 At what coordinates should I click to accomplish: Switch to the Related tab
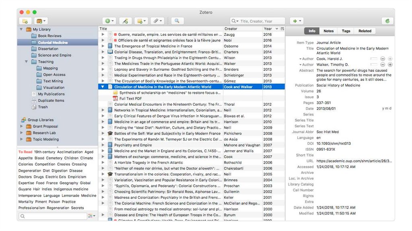click(365, 31)
